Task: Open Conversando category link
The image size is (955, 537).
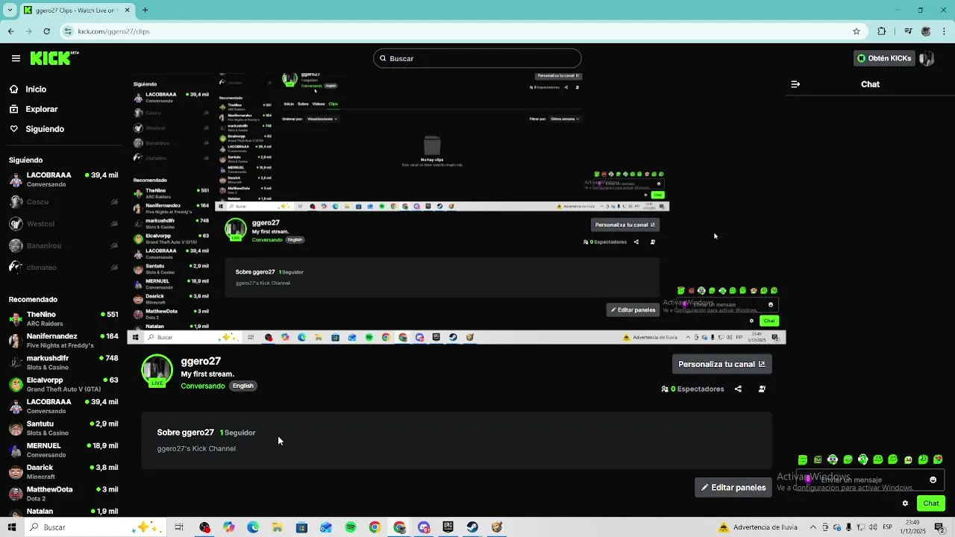Action: (x=202, y=386)
